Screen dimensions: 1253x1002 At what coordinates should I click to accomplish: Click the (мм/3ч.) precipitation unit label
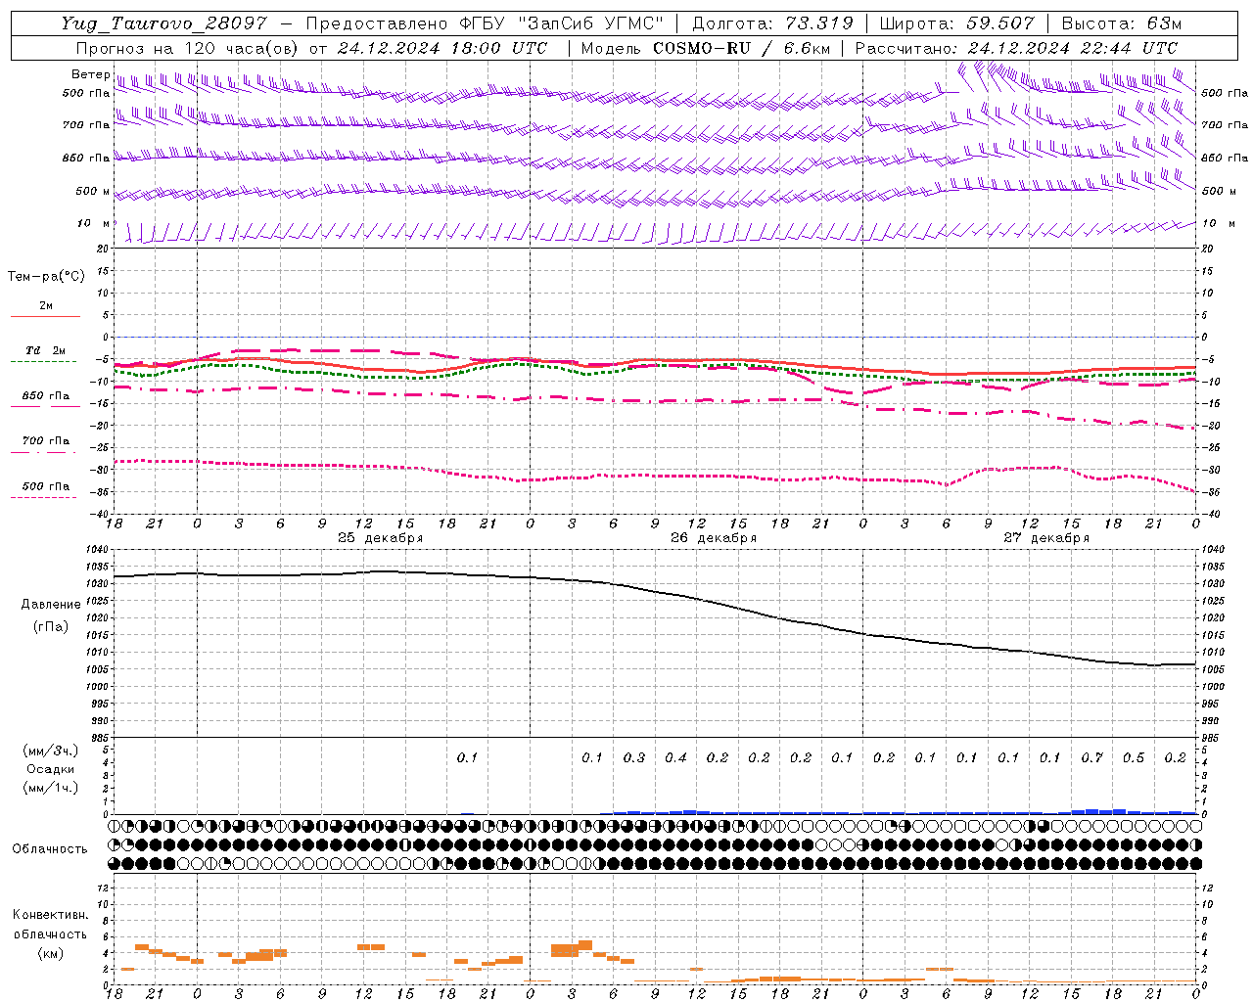coord(51,751)
